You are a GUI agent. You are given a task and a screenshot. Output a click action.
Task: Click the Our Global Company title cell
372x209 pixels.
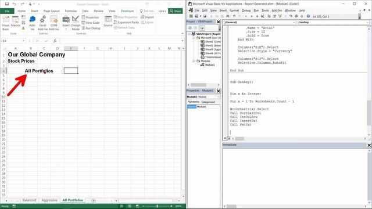37,55
